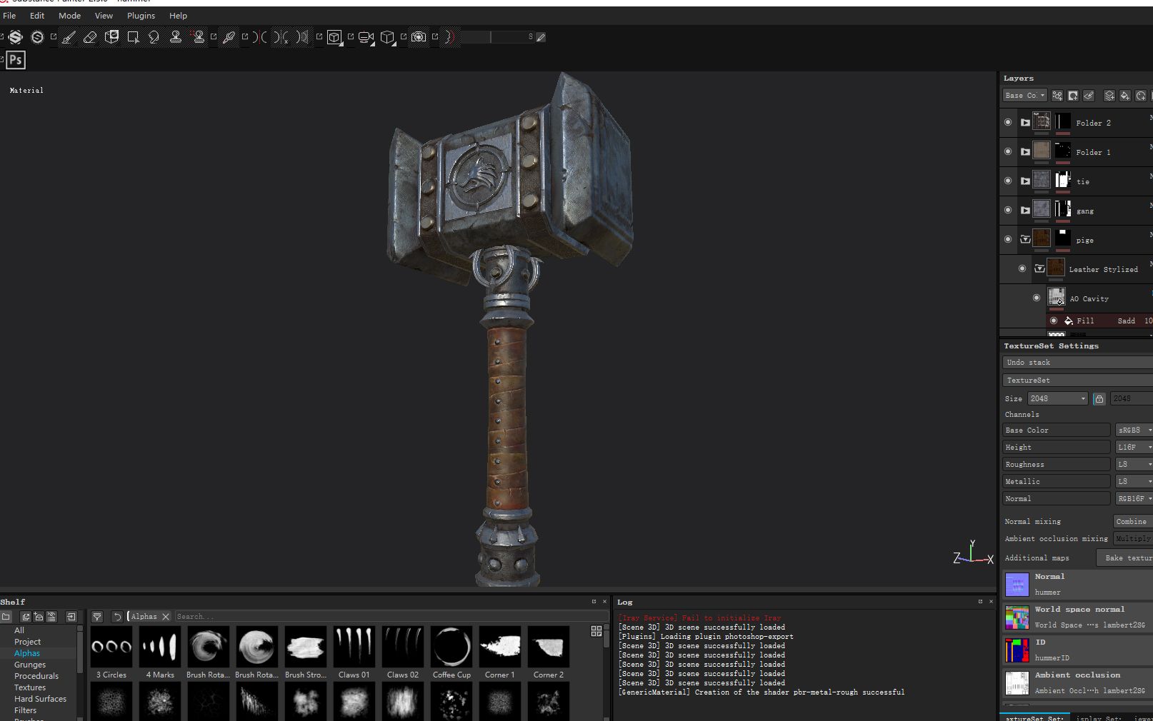1153x721 pixels.
Task: Click the Add effect icon in Layers
Action: [1057, 96]
